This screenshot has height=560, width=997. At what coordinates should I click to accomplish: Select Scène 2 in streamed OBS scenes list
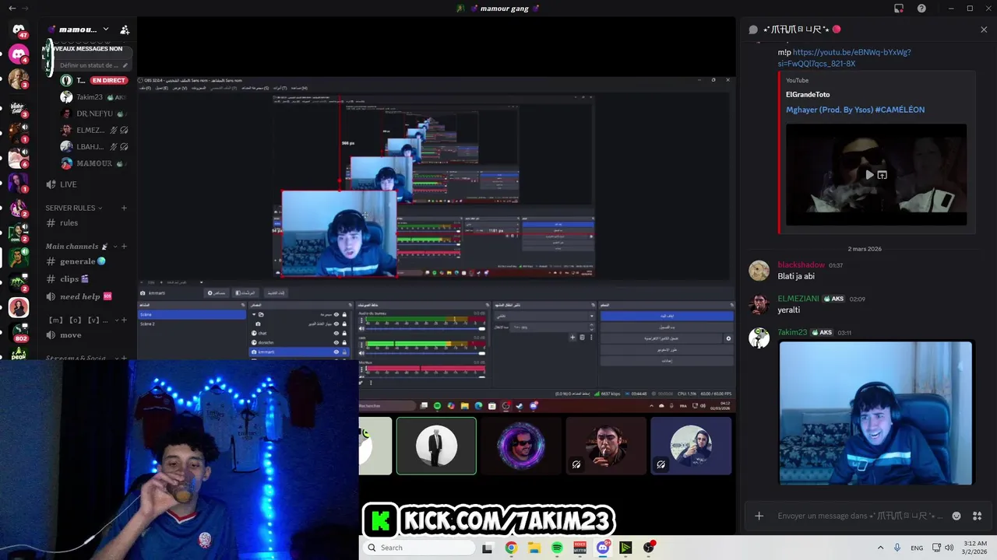(192, 324)
